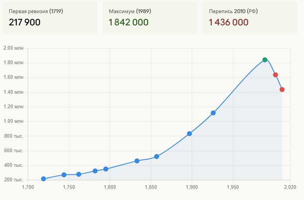
Task: Click the '800 тыс.' y-axis label
Action: coord(14,136)
